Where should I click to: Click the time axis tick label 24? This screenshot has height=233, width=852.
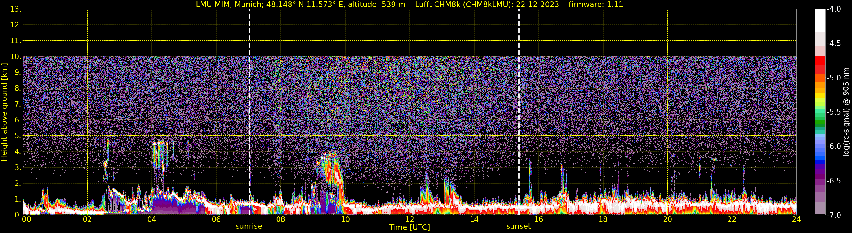tap(796, 219)
